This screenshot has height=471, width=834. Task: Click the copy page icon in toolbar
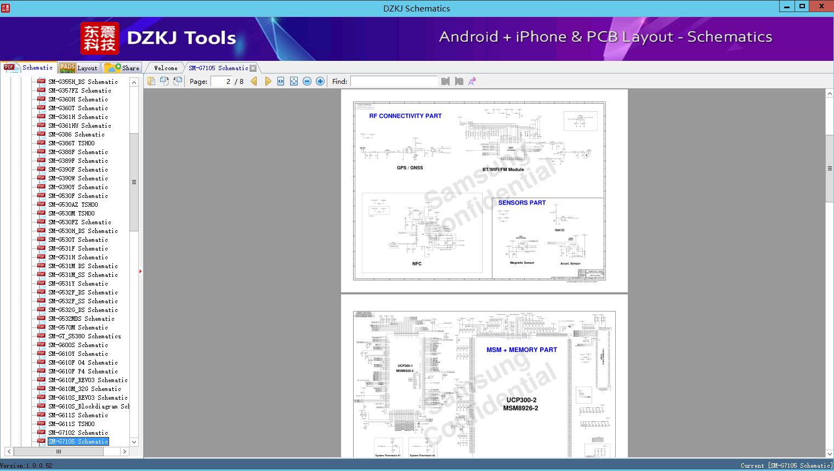pyautogui.click(x=151, y=81)
